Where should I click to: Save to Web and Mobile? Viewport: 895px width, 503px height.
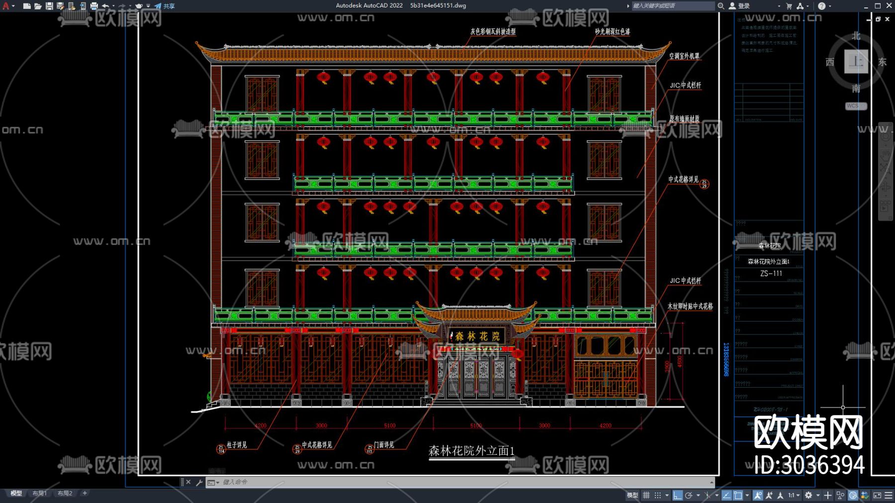[x=83, y=6]
